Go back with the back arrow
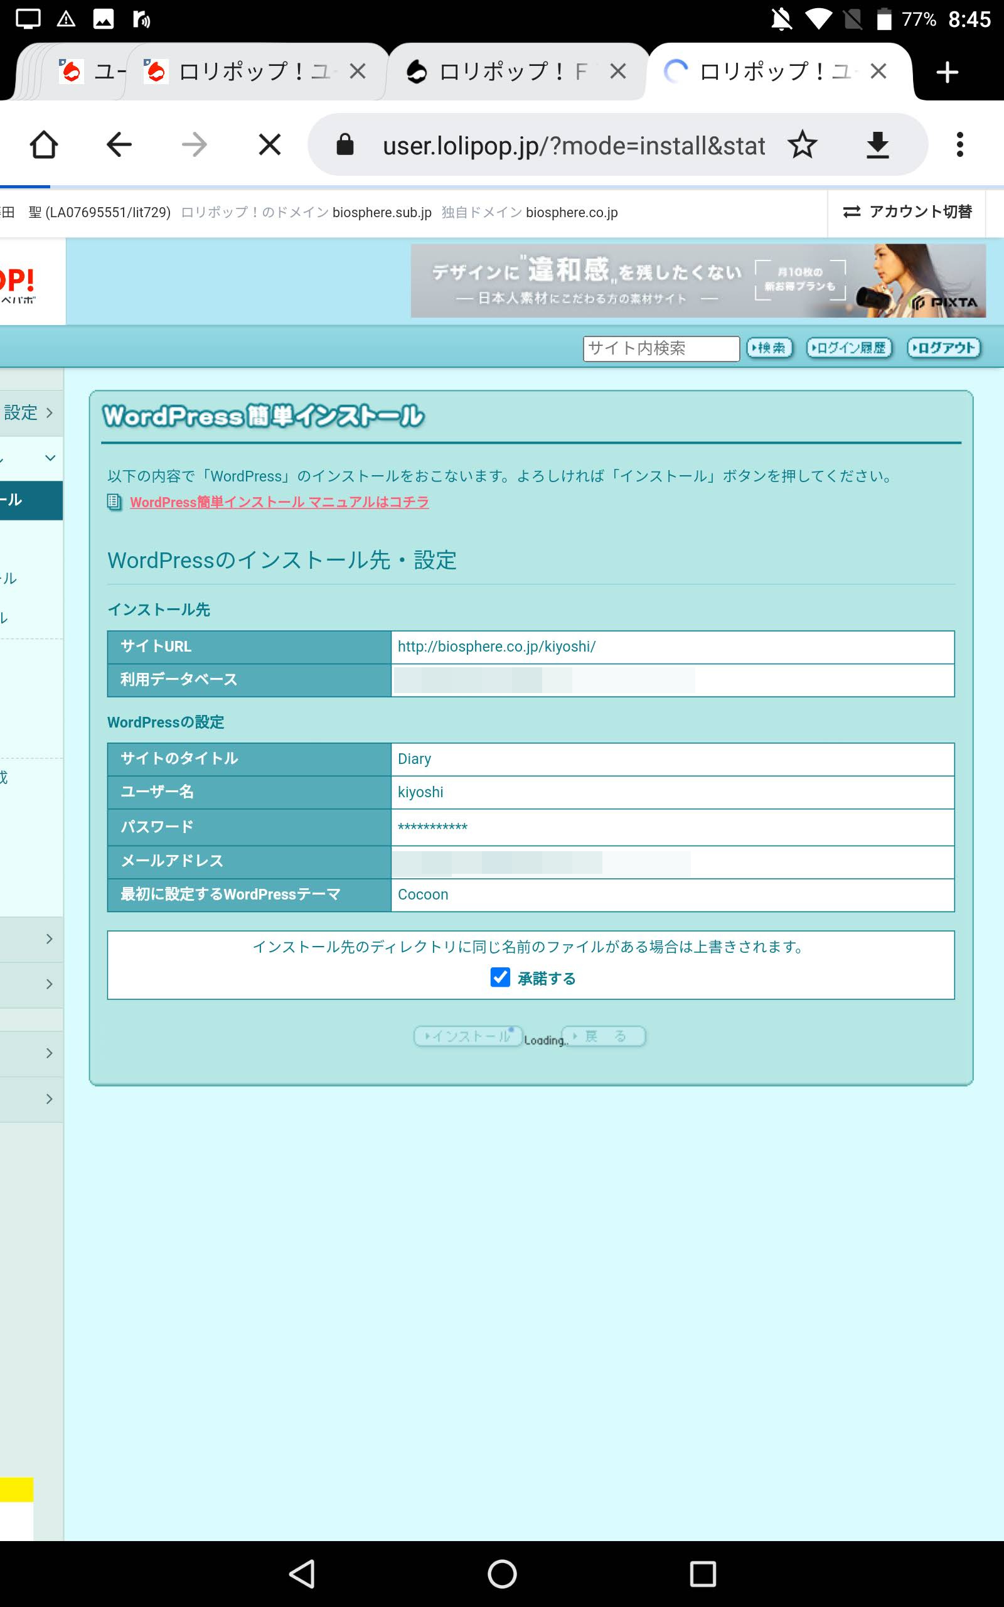The image size is (1004, 1607). pos(119,145)
